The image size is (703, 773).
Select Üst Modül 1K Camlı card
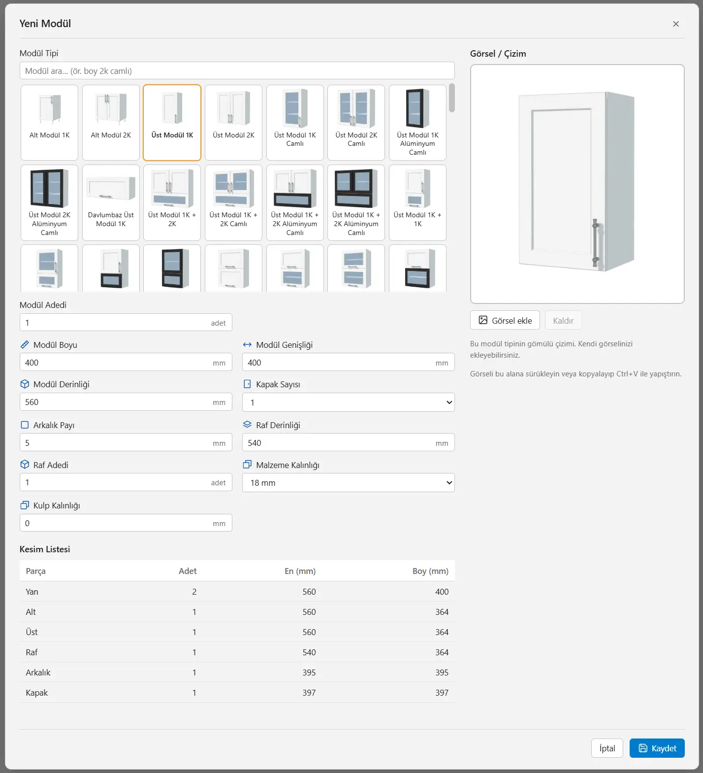295,123
